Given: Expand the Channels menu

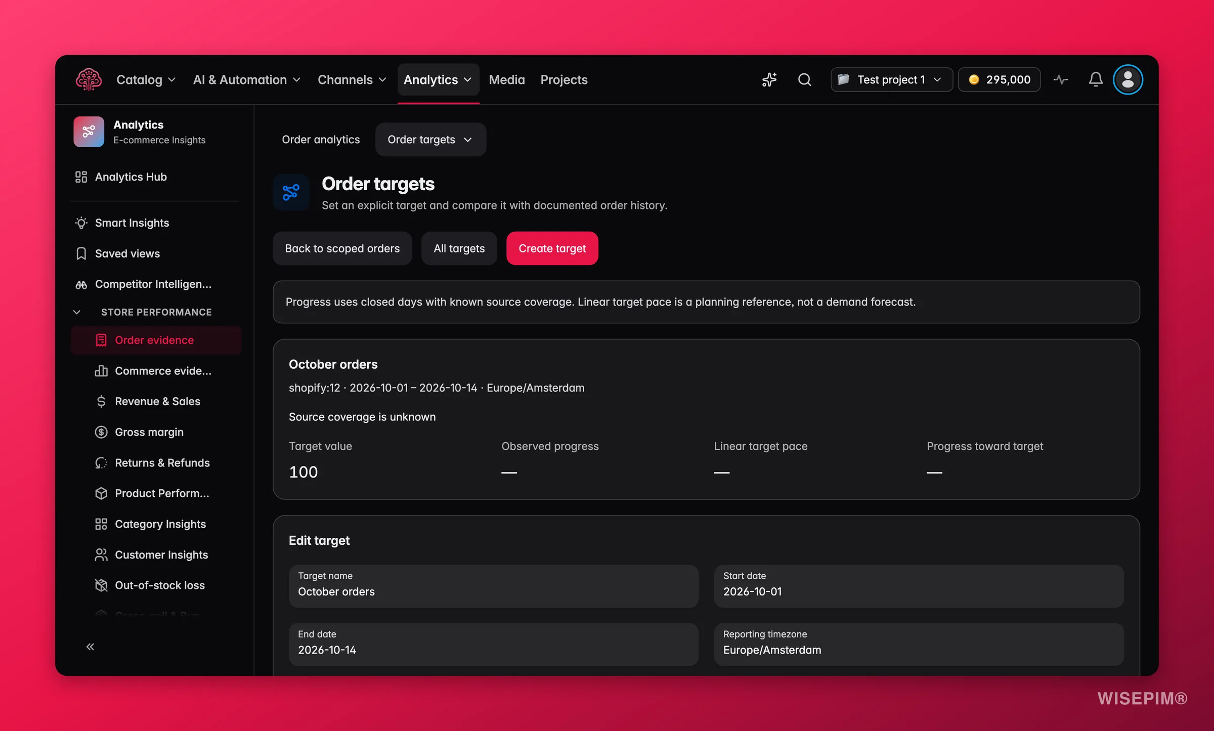Looking at the screenshot, I should click(x=352, y=79).
